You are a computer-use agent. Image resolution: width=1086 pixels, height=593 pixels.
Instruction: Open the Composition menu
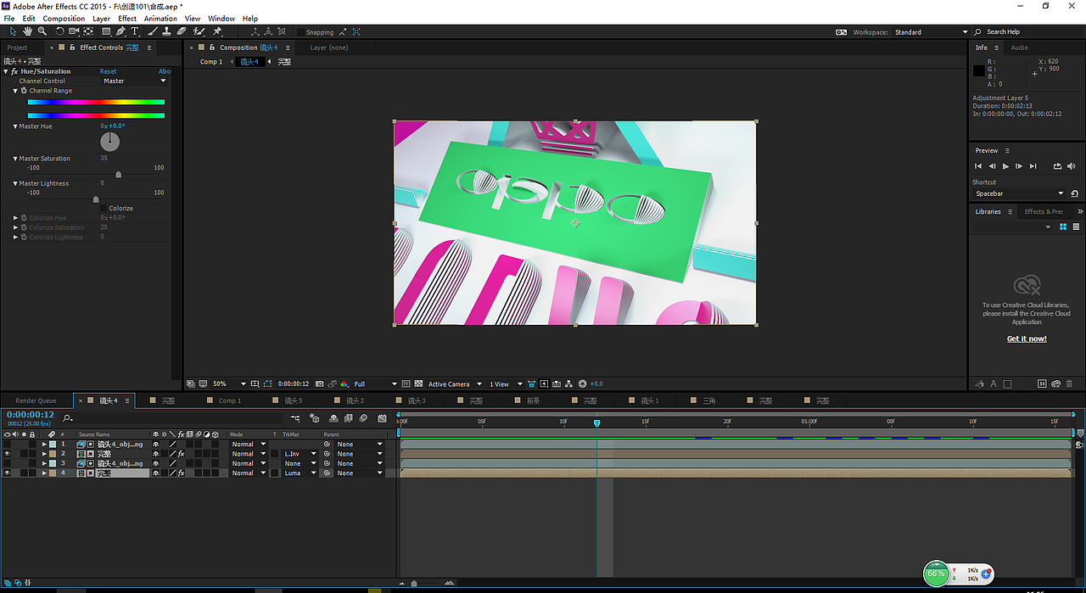[x=64, y=18]
